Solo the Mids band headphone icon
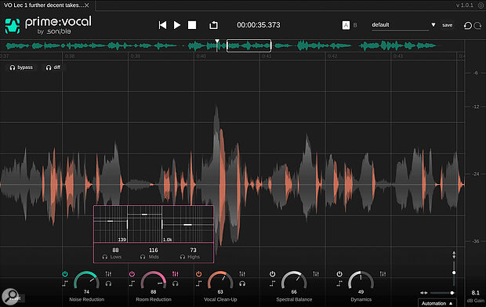The width and height of the screenshot is (486, 307). pyautogui.click(x=143, y=257)
